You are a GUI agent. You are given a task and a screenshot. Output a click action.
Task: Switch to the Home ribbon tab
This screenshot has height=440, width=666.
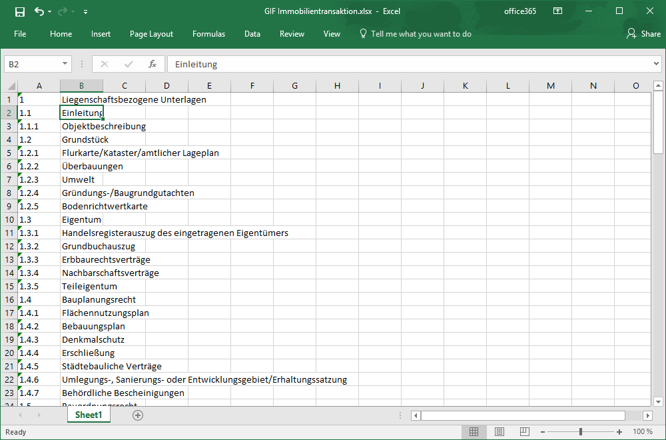click(x=61, y=34)
